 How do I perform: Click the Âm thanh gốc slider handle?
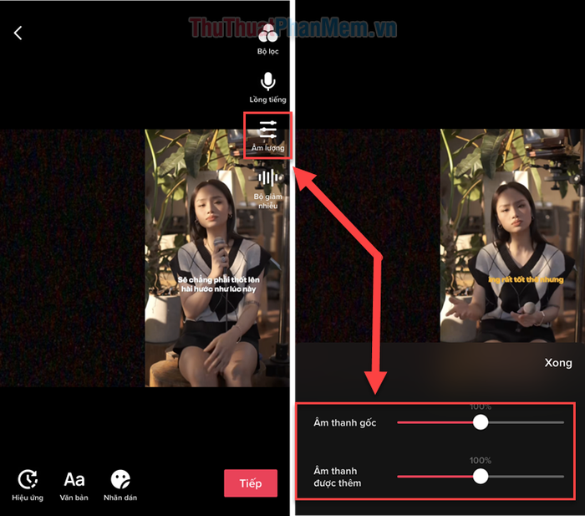pos(481,422)
